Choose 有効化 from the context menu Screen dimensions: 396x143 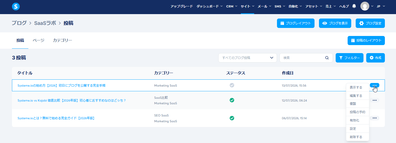coord(358,120)
